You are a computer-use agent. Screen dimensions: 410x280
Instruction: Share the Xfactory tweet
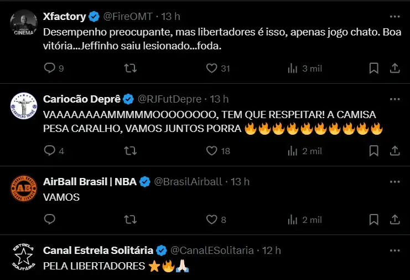pos(395,68)
